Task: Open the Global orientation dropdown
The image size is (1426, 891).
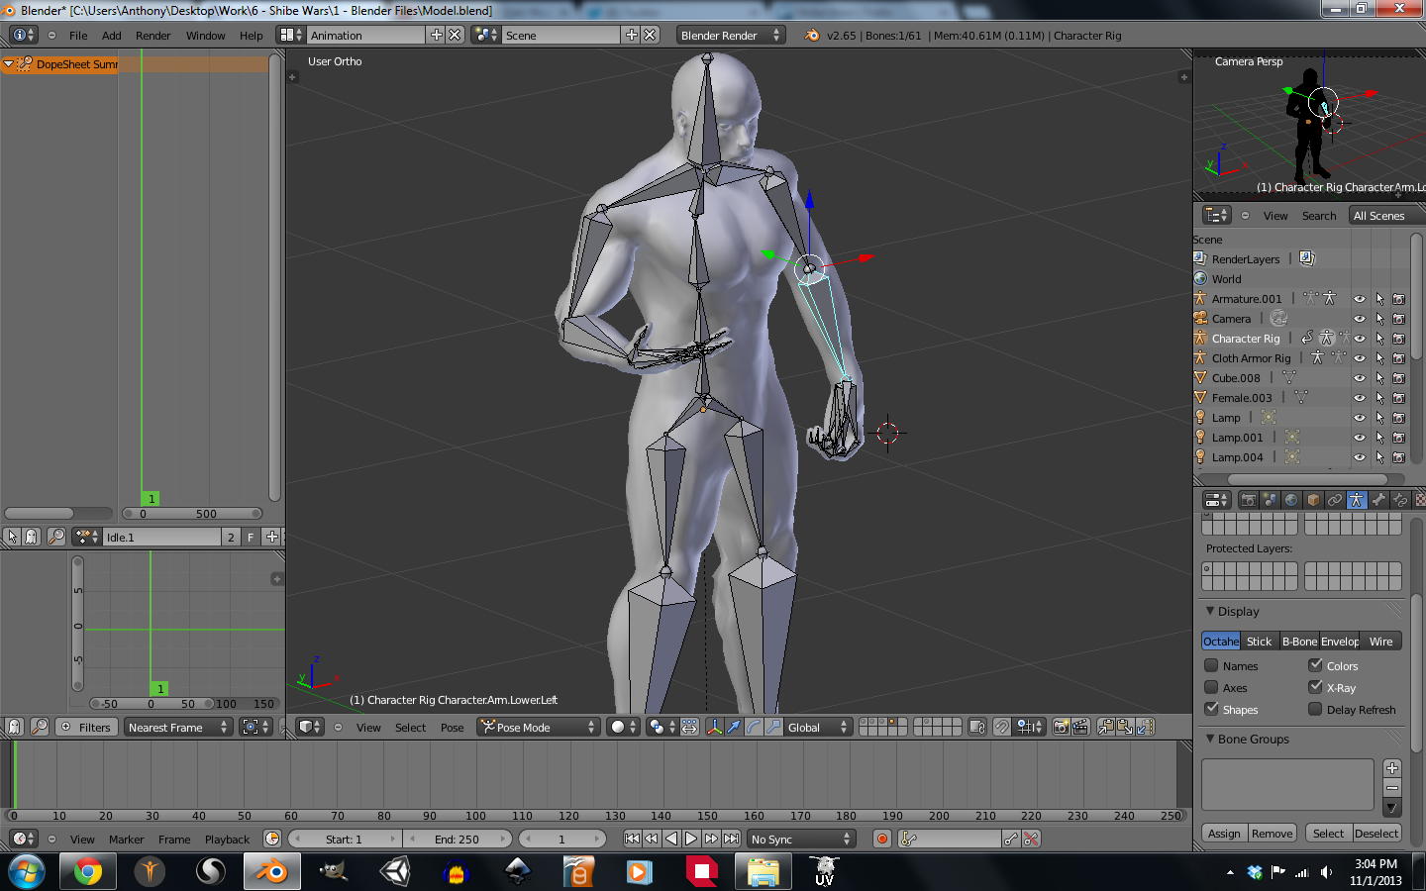Action: click(x=818, y=727)
